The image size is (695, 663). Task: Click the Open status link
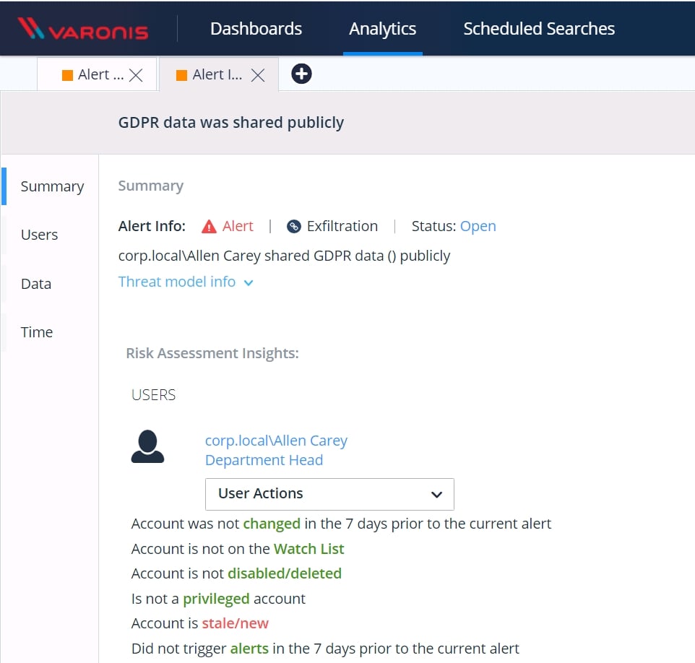click(478, 226)
